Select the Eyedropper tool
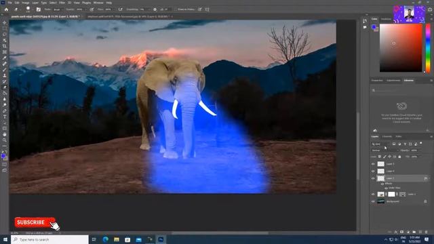 coord(5,58)
